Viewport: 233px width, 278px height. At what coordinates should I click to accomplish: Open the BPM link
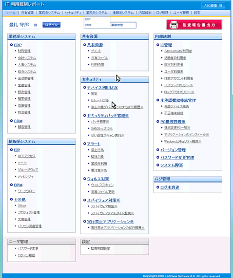[x=18, y=185]
